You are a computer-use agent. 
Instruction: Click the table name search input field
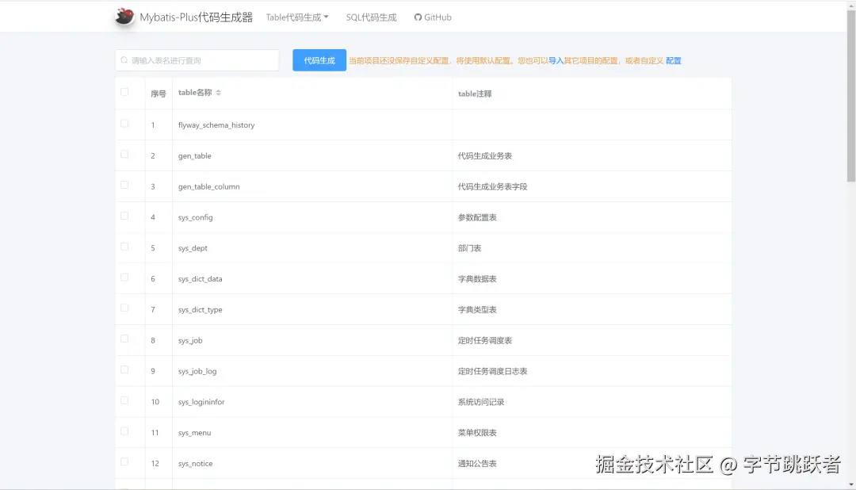[198, 59]
